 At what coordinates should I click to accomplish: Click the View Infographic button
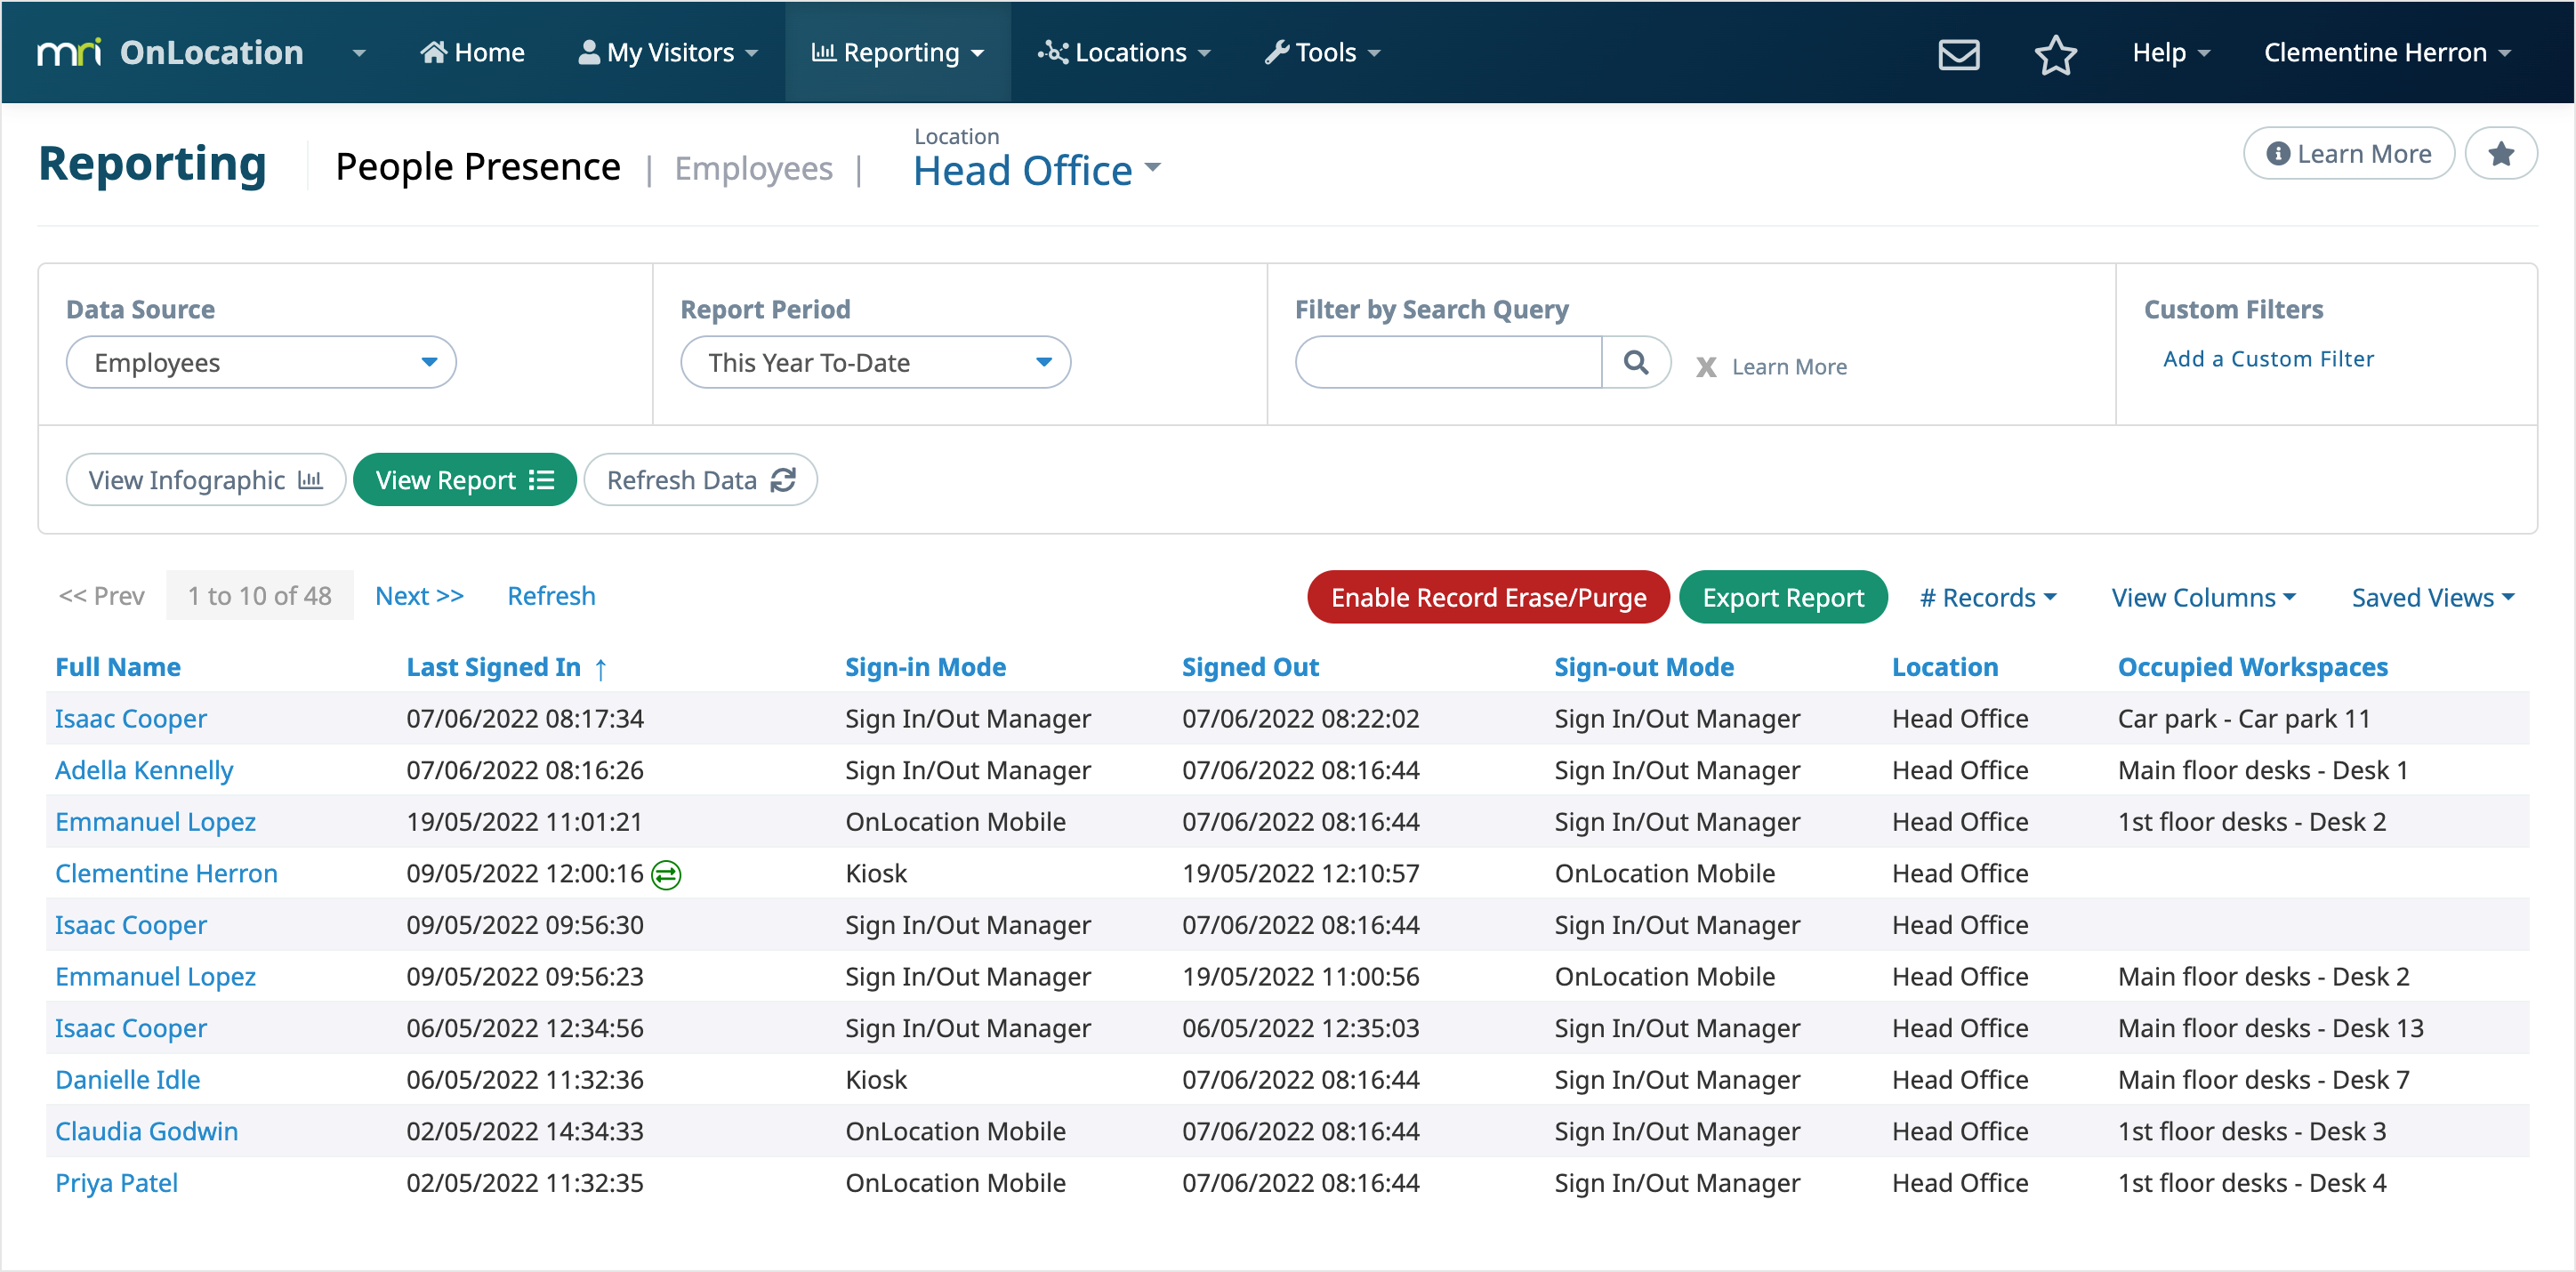206,480
